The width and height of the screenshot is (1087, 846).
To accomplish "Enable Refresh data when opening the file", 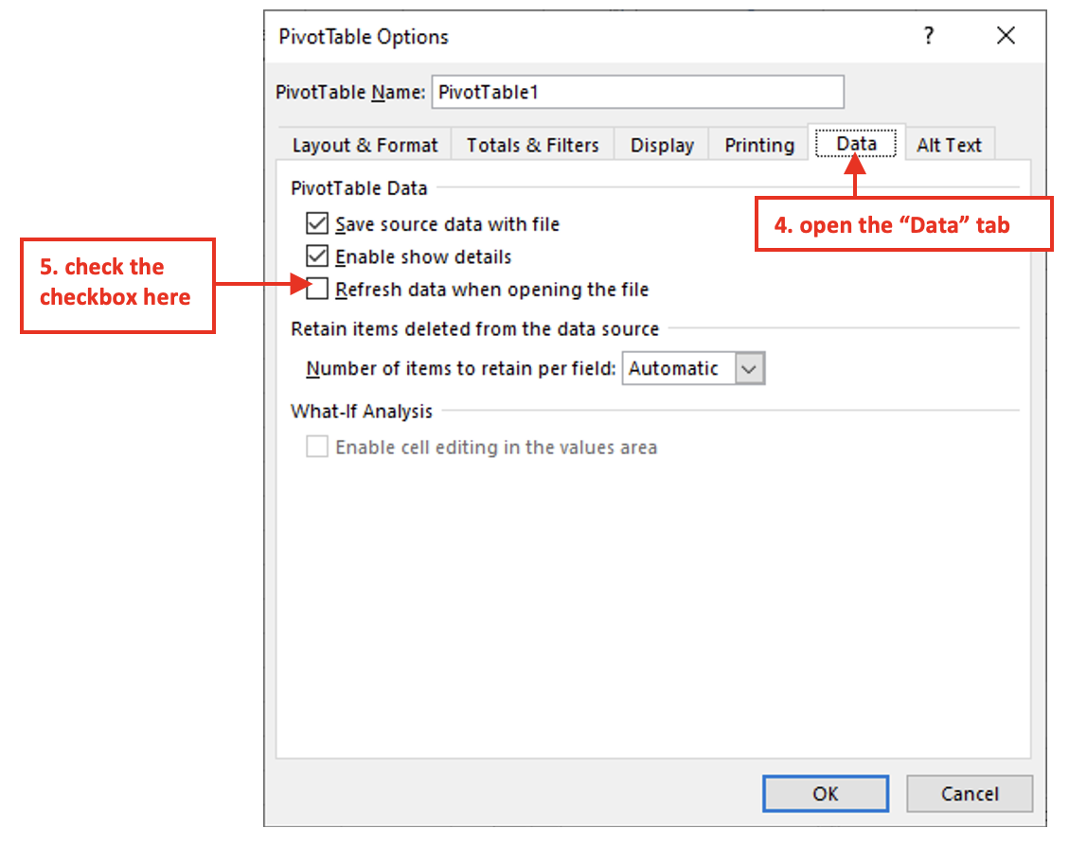I will point(316,289).
